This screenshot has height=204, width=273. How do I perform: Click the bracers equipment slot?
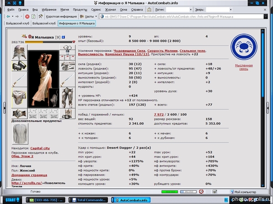[x=19, y=66]
